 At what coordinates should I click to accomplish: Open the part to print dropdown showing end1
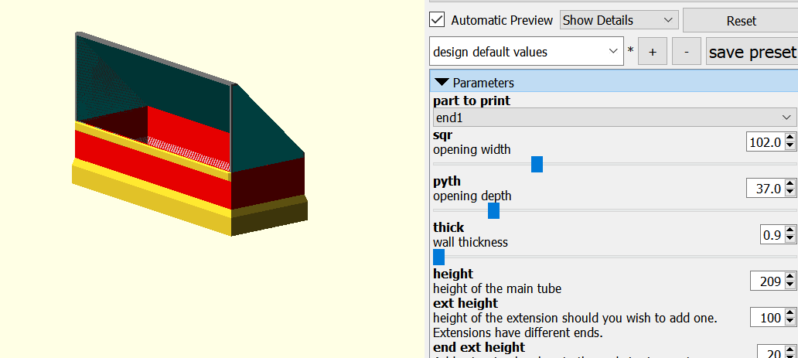point(615,118)
